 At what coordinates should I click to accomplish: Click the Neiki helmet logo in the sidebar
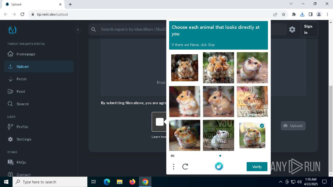point(12,30)
